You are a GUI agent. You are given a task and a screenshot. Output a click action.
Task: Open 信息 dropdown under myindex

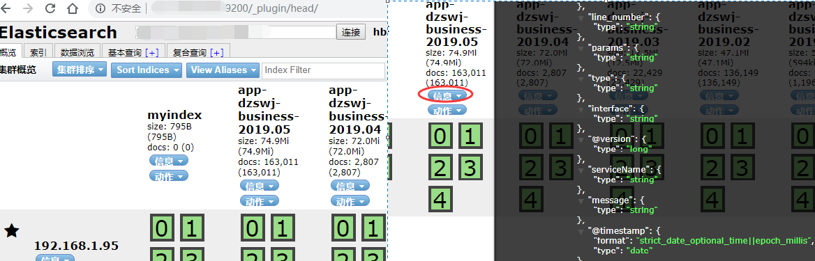[169, 161]
